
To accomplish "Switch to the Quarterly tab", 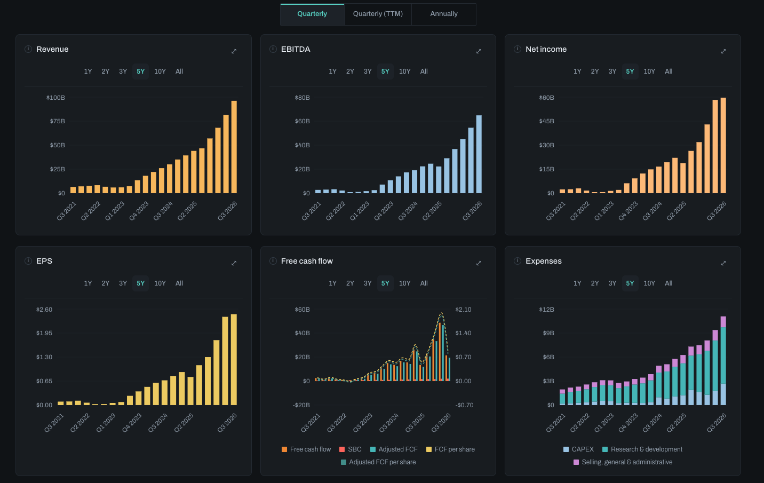I will point(312,14).
